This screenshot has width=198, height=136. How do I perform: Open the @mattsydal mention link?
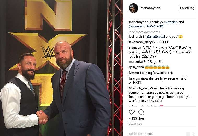pos(156,37)
